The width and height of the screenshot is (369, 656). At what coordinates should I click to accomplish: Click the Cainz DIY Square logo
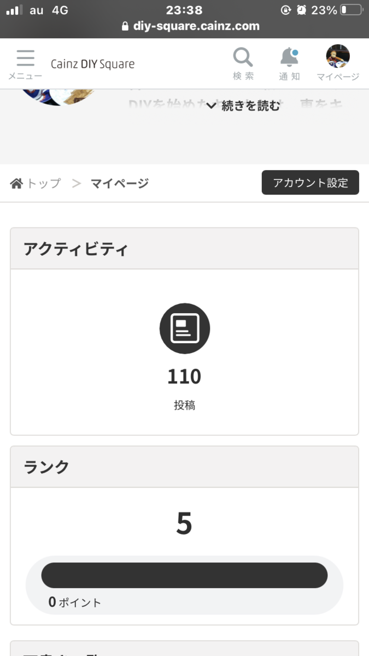92,64
